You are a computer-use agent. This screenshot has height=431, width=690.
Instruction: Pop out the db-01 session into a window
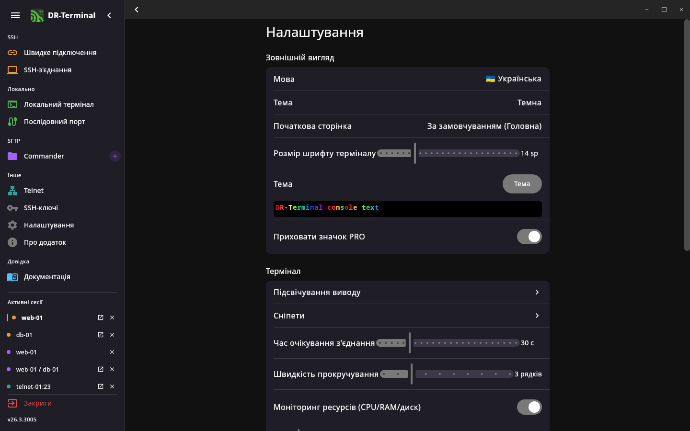tap(101, 335)
